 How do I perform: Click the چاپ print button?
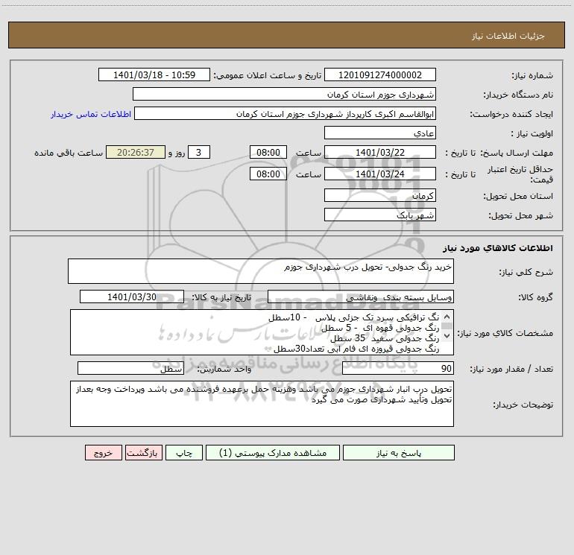click(184, 452)
